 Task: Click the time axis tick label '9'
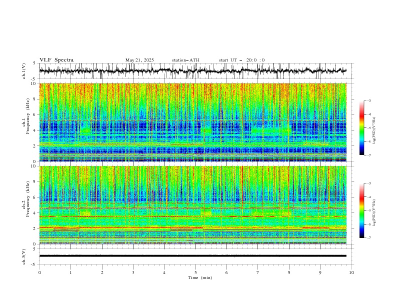point(320,272)
